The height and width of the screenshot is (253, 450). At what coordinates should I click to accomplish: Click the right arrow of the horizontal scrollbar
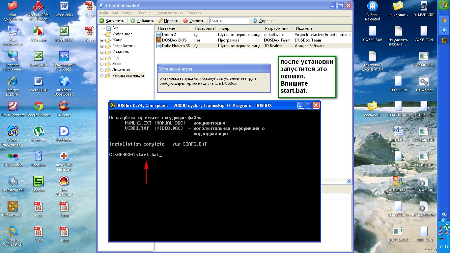(349, 182)
